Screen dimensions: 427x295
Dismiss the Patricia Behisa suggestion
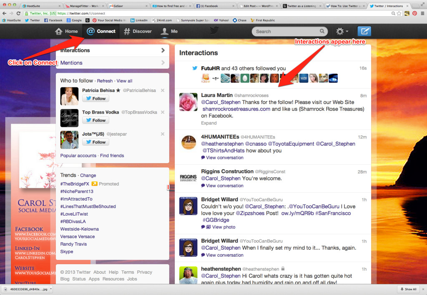point(163,90)
